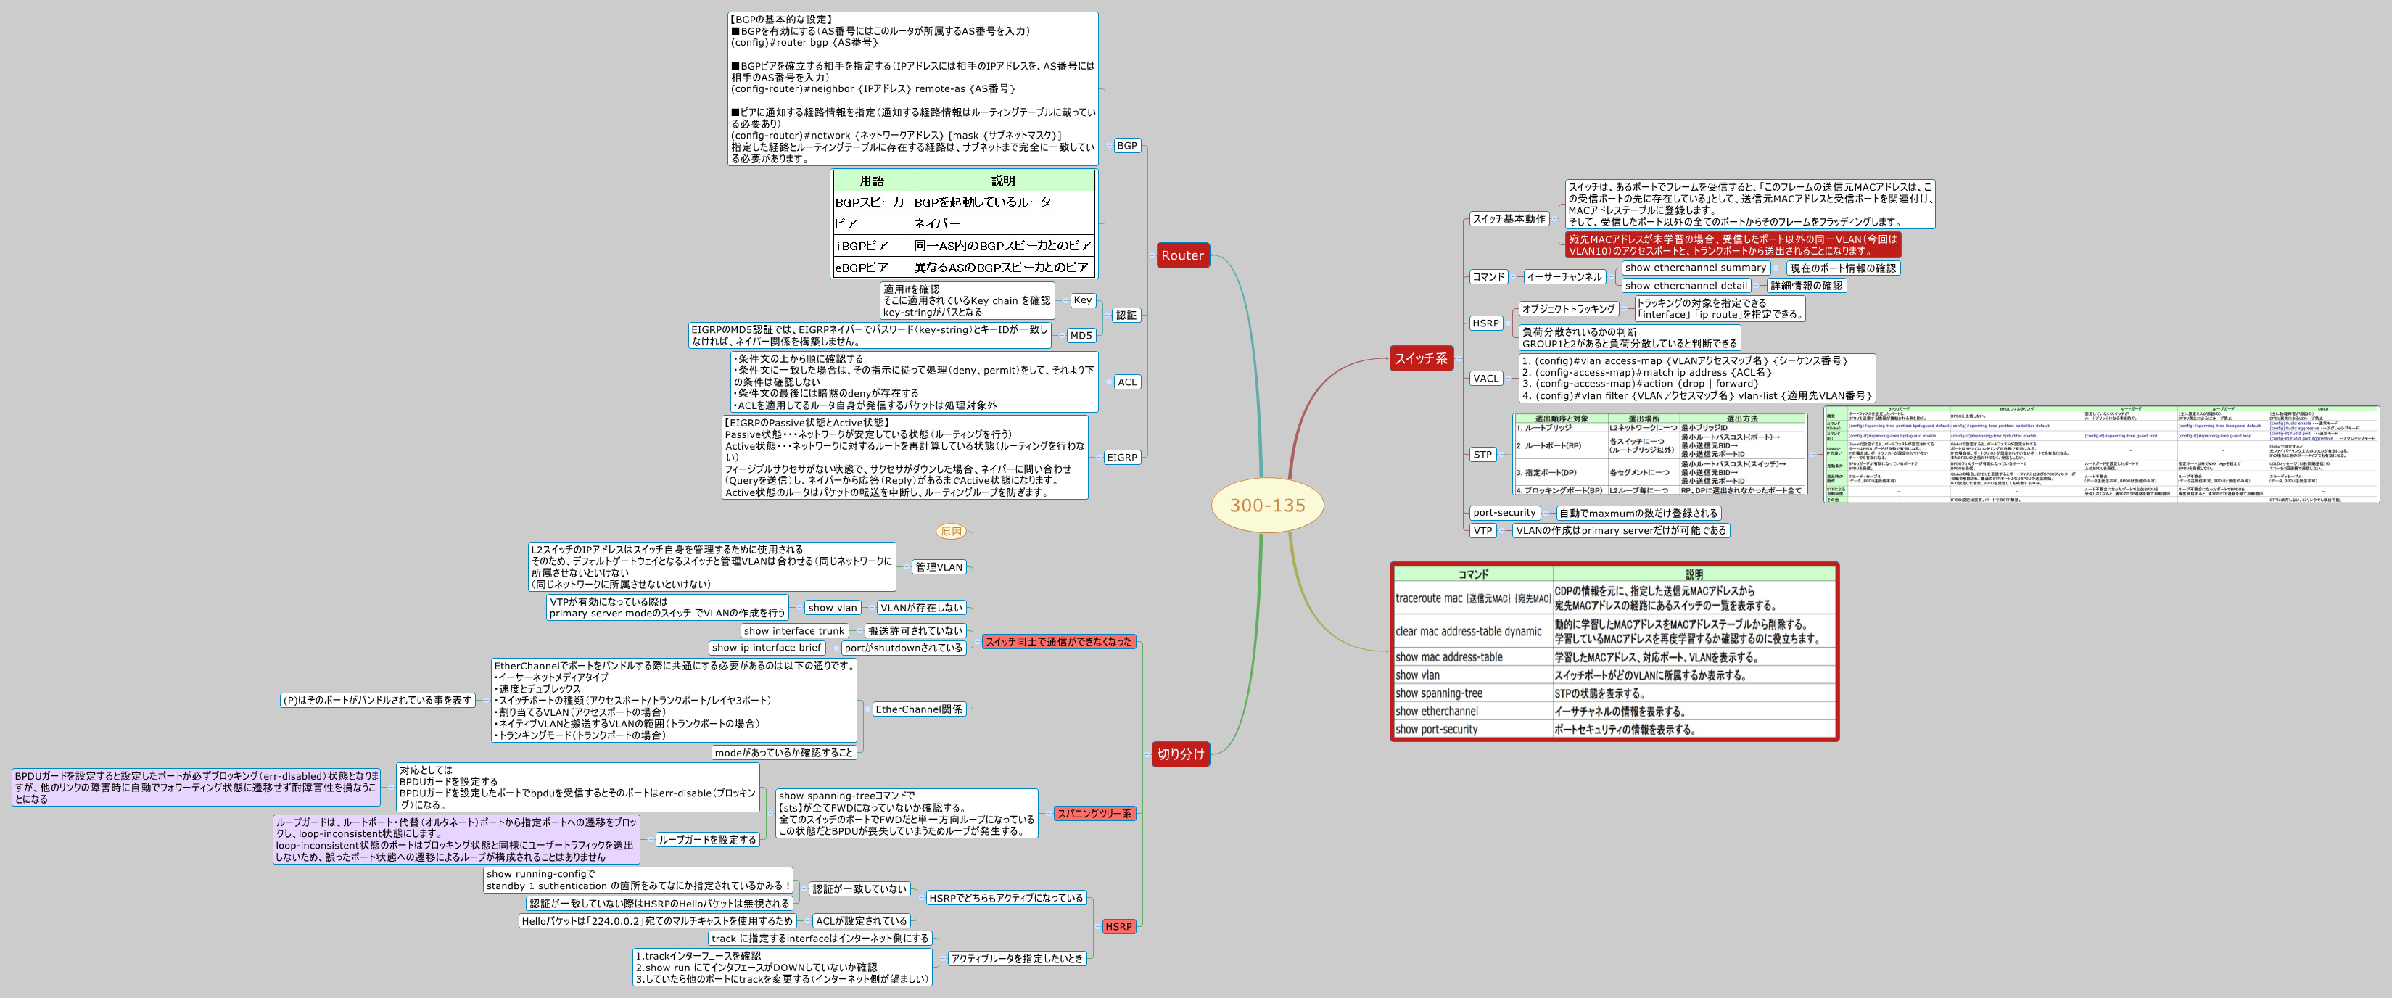Select the STP node
Viewport: 2392px width, 998px height.
[x=1484, y=455]
